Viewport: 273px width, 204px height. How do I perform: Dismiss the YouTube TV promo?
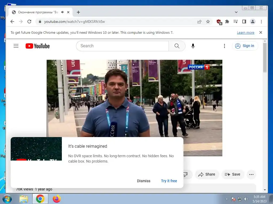pyautogui.click(x=144, y=181)
